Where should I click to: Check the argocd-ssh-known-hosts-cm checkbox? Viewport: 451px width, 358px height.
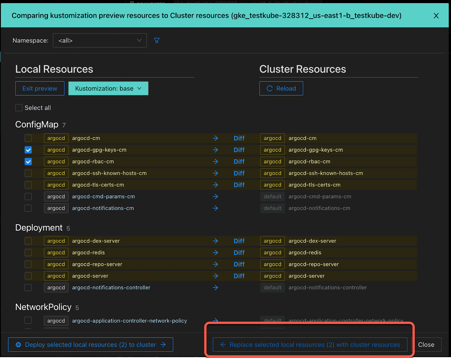pyautogui.click(x=28, y=173)
